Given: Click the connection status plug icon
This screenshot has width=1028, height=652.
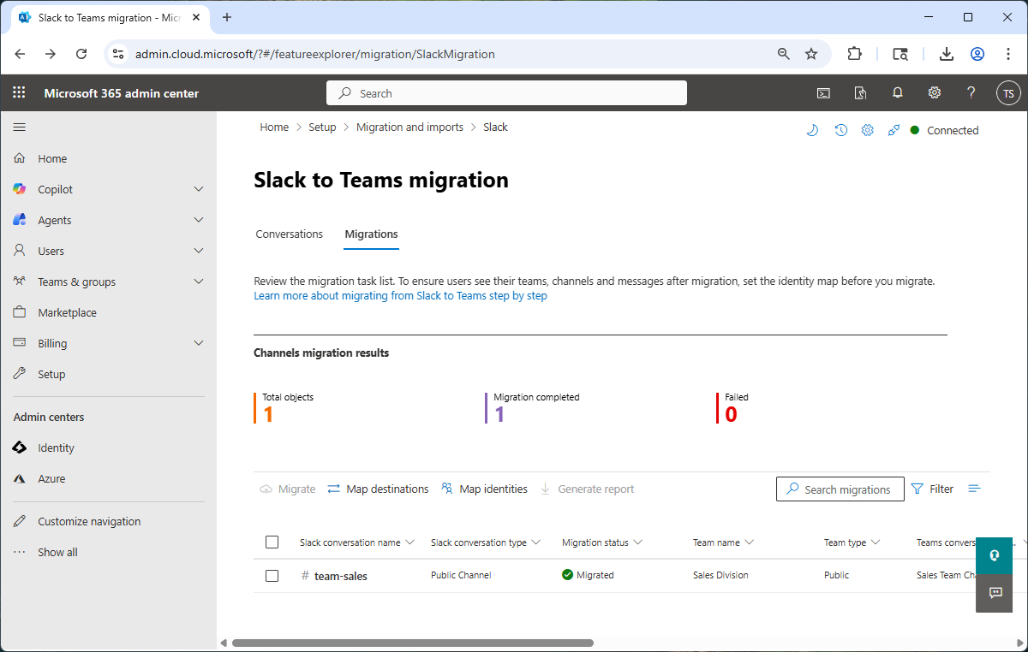Looking at the screenshot, I should (x=893, y=130).
